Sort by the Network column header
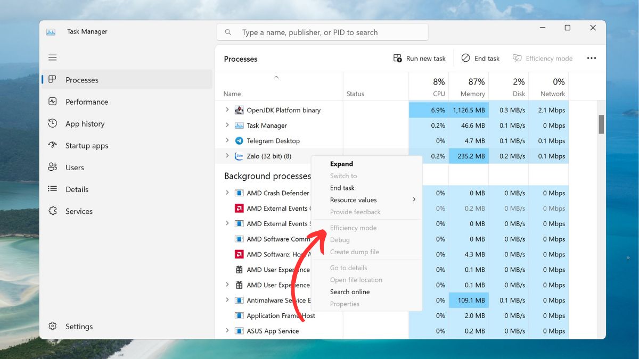The width and height of the screenshot is (639, 359). [548, 87]
